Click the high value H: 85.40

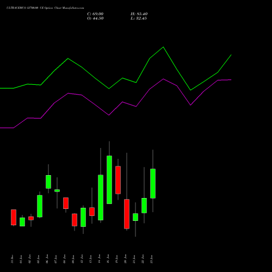pos(139,14)
